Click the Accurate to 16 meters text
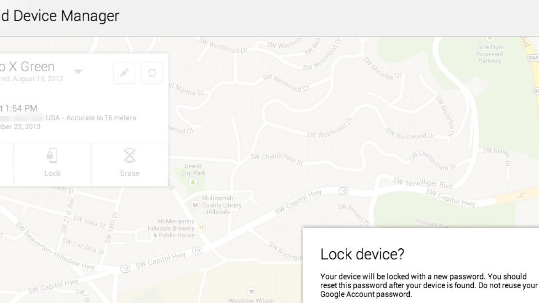The width and height of the screenshot is (539, 303). pos(101,118)
